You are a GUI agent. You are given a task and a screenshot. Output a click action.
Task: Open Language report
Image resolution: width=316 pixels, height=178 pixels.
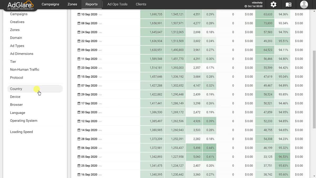(18, 113)
